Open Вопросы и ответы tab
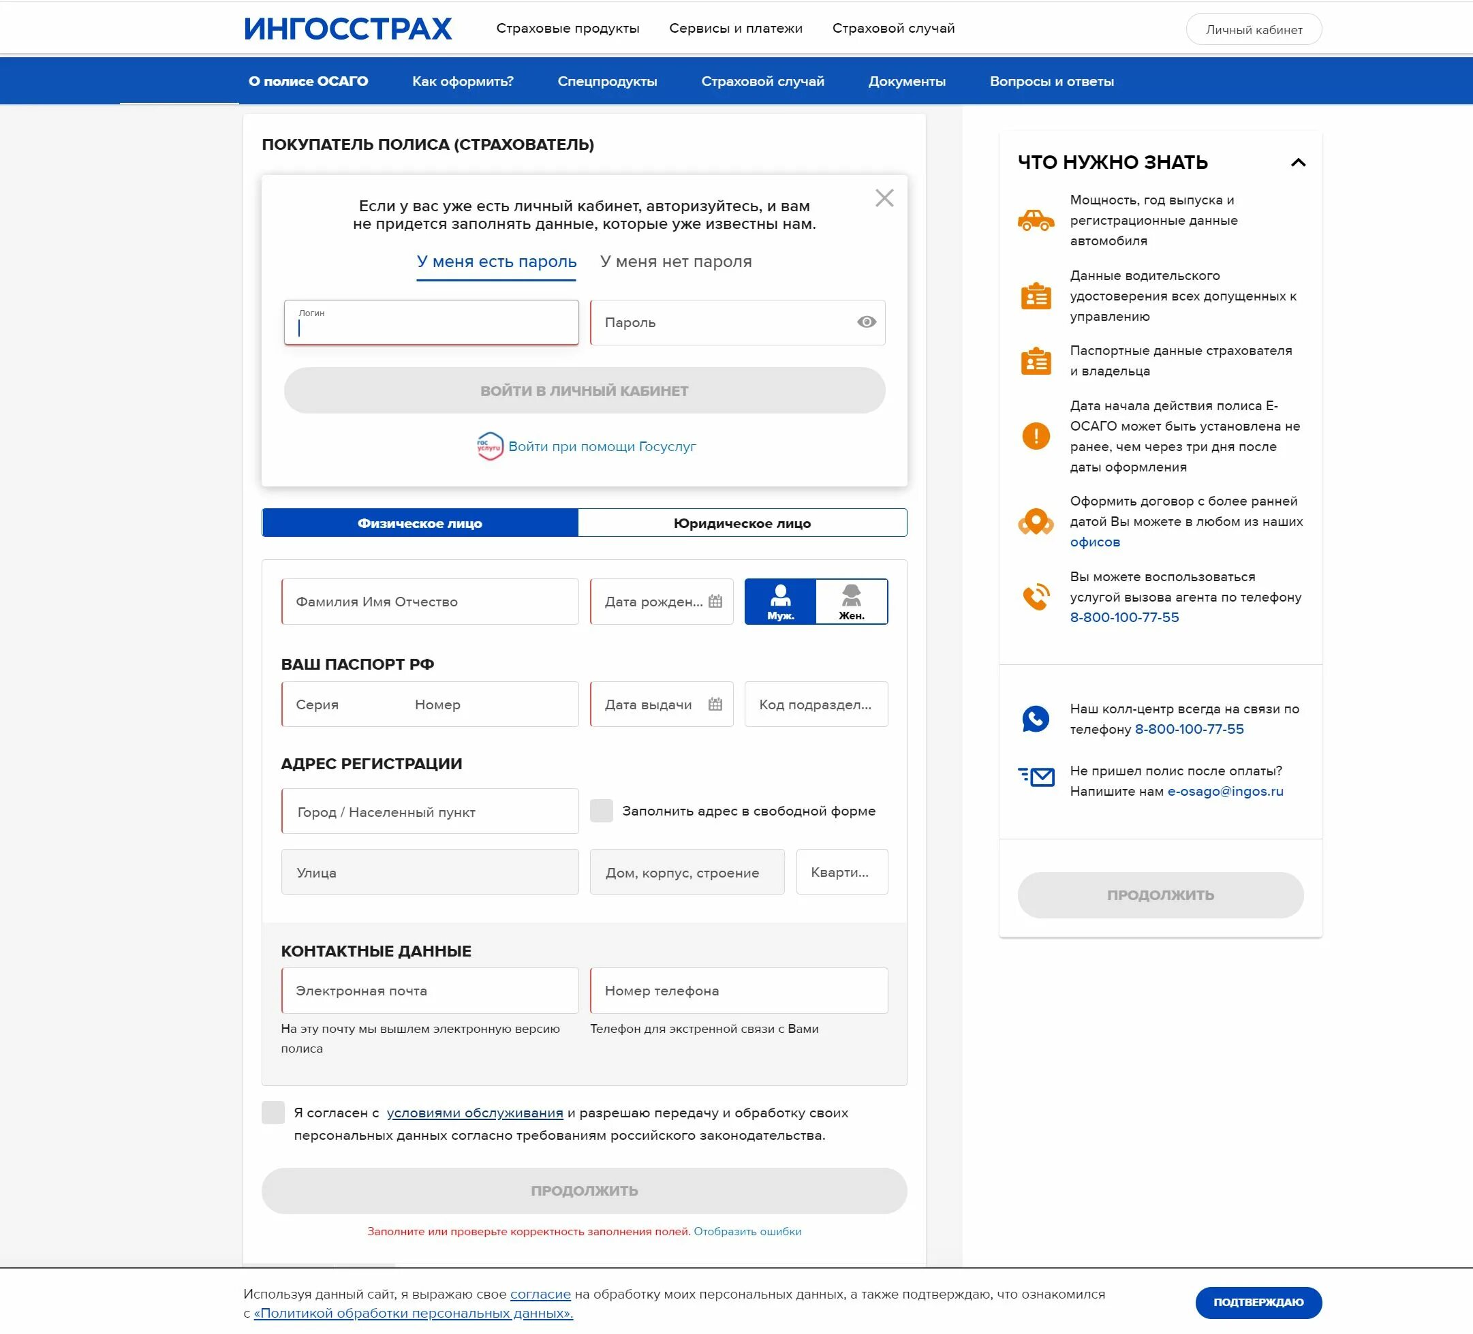The height and width of the screenshot is (1334, 1473). tap(1051, 81)
